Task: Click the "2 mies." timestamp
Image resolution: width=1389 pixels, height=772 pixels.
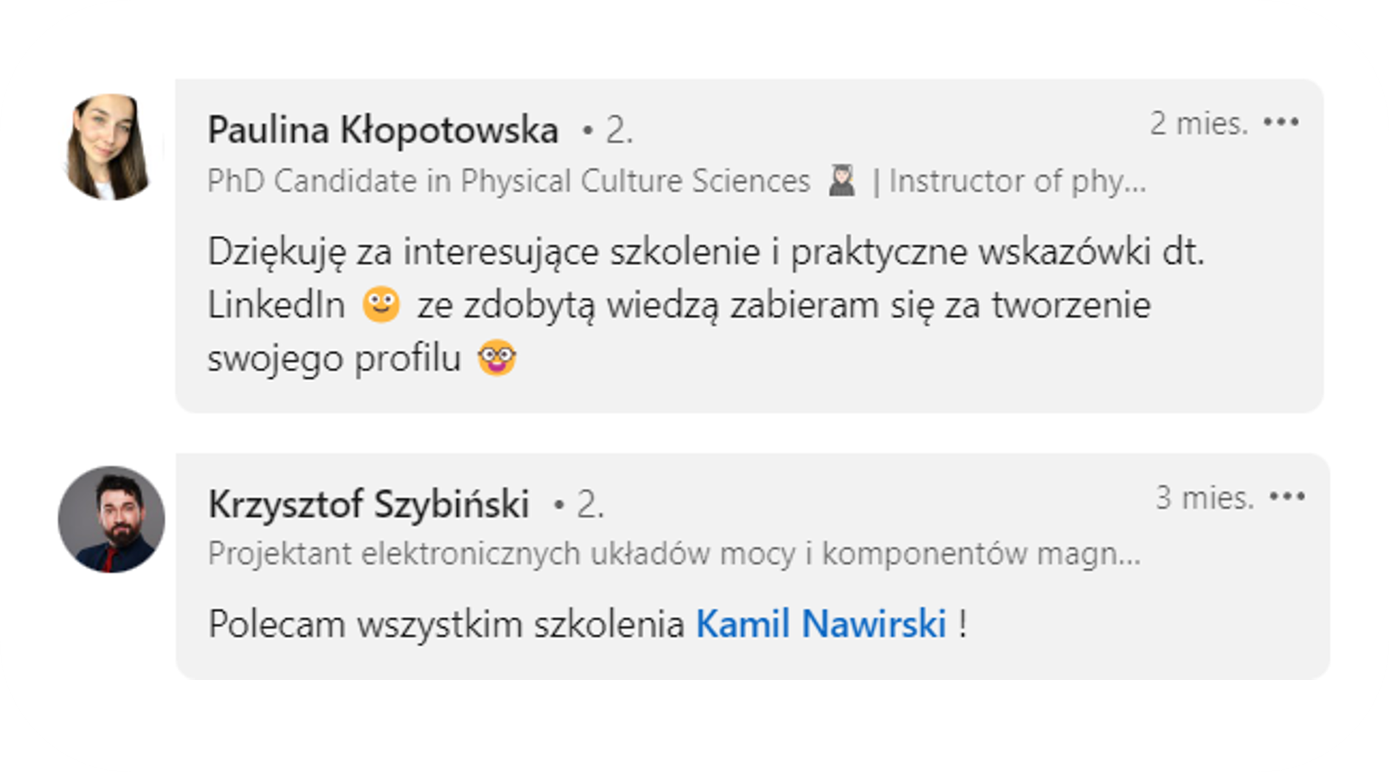Action: pos(1198,123)
